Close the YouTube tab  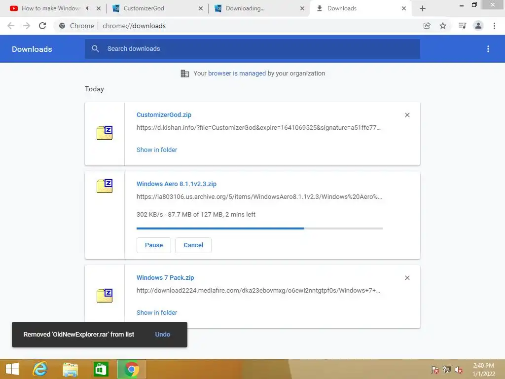(99, 8)
